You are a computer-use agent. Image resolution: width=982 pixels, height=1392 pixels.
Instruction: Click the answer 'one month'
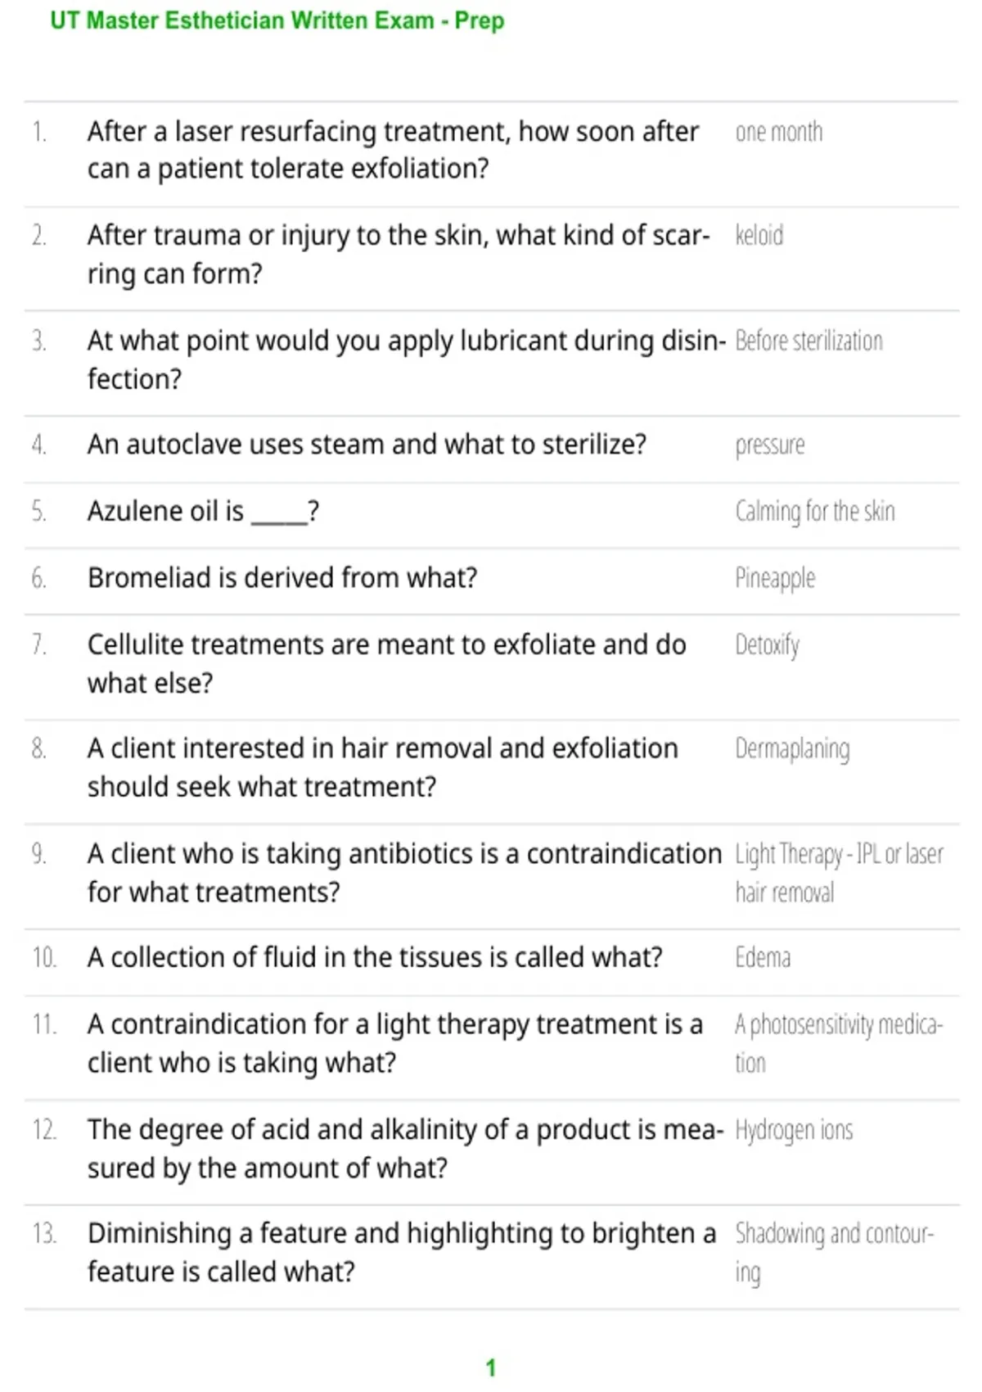click(x=778, y=132)
